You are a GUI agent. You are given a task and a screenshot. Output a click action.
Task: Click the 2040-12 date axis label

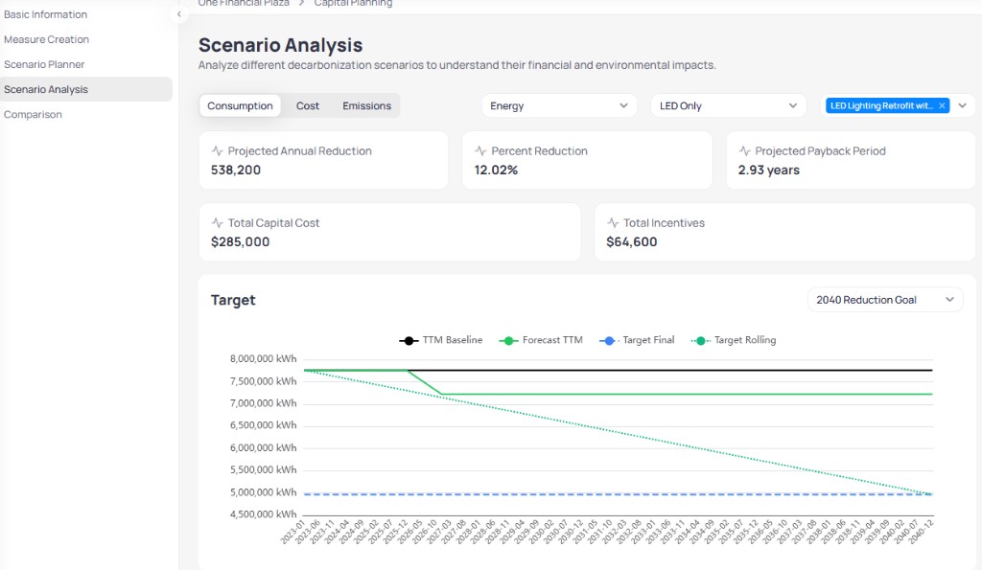click(922, 532)
